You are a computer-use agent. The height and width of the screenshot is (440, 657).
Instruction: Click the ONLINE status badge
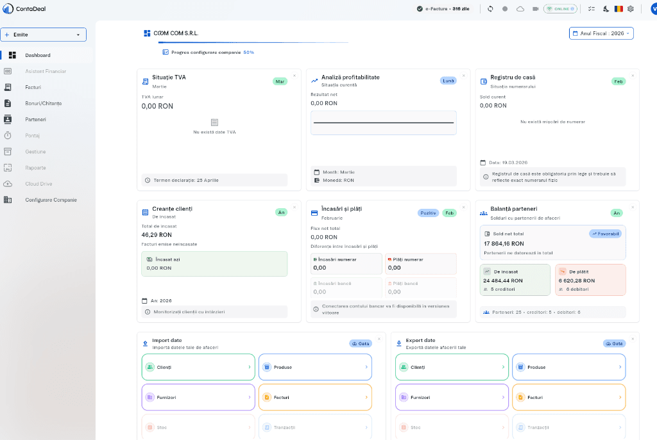[x=560, y=9]
